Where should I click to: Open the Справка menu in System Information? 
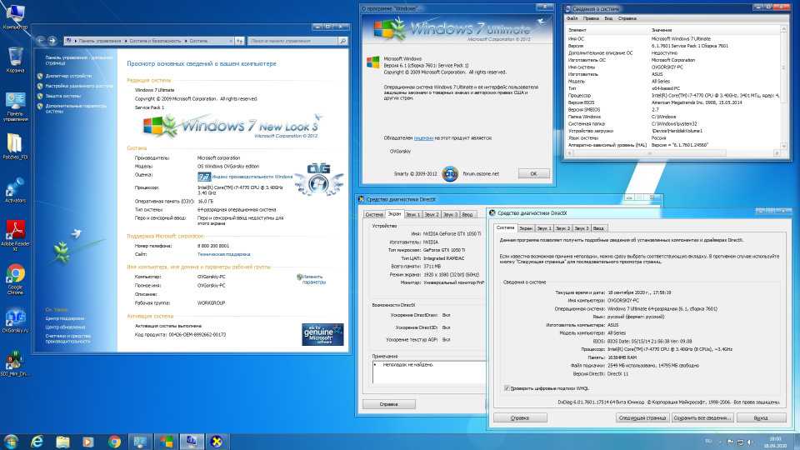click(x=627, y=18)
